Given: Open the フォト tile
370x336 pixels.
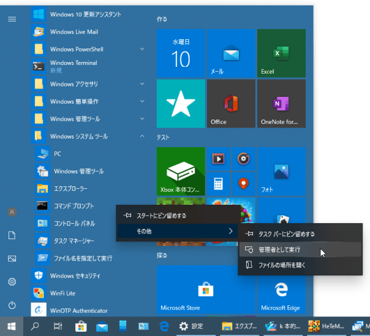Looking at the screenshot, I should (x=281, y=172).
